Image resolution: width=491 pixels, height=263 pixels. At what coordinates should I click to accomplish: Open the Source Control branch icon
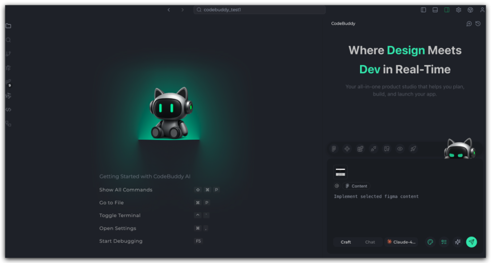(9, 54)
